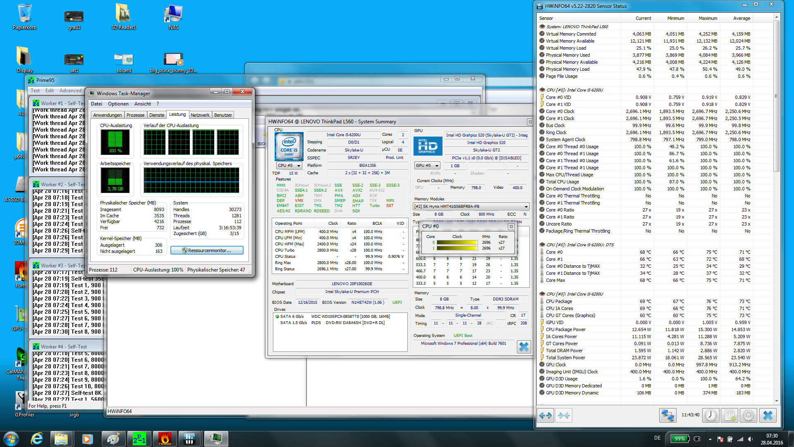Image resolution: width=794 pixels, height=447 pixels.
Task: Switch to the Netzwerk tab in Task-Manager
Action: (200, 115)
